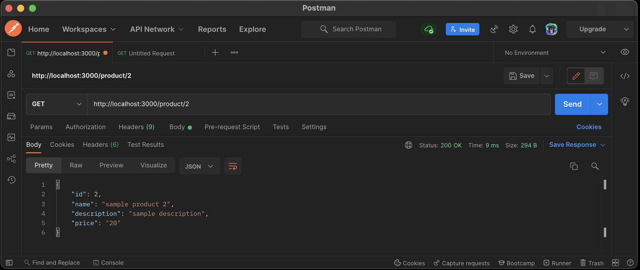Image resolution: width=640 pixels, height=270 pixels.
Task: Open the History panel in the sidebar
Action: [x=12, y=180]
